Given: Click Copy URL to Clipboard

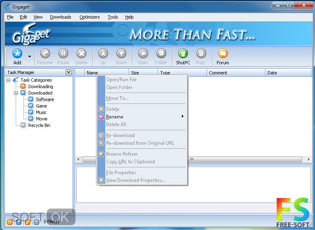Looking at the screenshot, I should tap(142, 162).
